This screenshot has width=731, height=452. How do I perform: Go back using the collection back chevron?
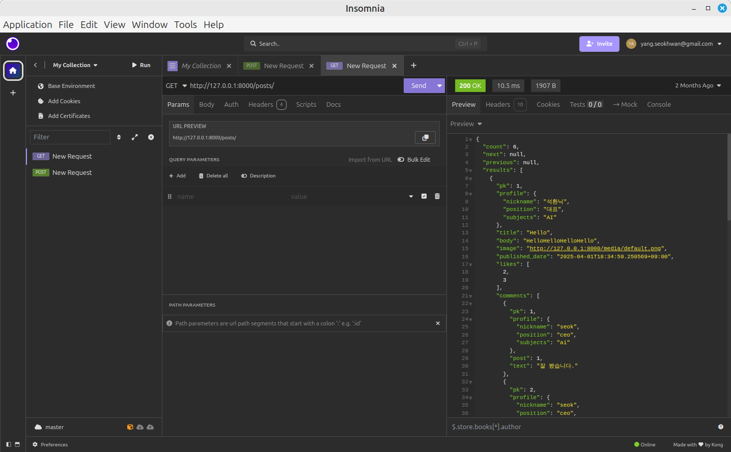36,65
